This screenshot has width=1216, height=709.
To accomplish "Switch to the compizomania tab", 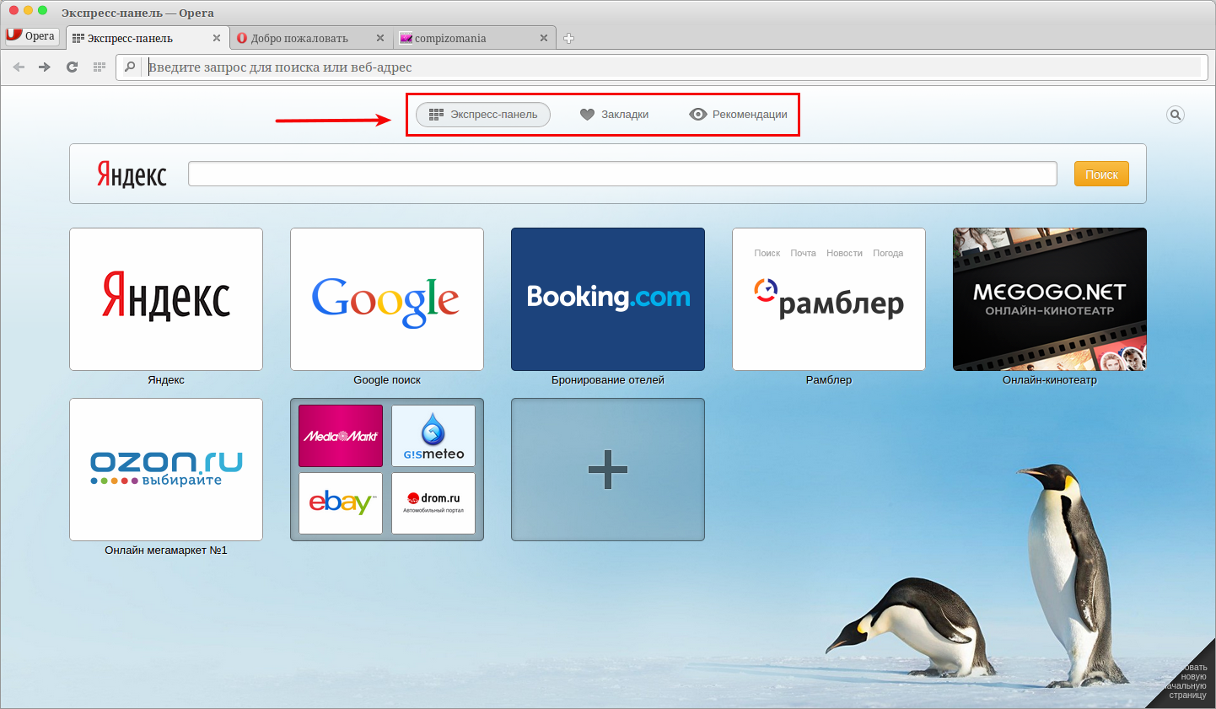I will pos(474,38).
